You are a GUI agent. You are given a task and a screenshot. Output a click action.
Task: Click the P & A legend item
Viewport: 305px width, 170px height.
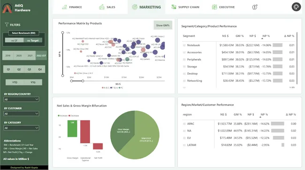click(x=114, y=88)
